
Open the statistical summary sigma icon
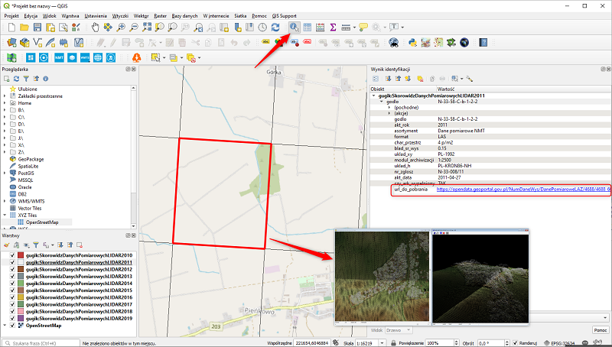(333, 27)
